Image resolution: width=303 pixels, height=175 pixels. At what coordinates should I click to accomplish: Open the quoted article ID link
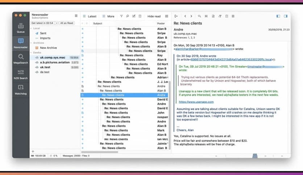[x=231, y=60]
